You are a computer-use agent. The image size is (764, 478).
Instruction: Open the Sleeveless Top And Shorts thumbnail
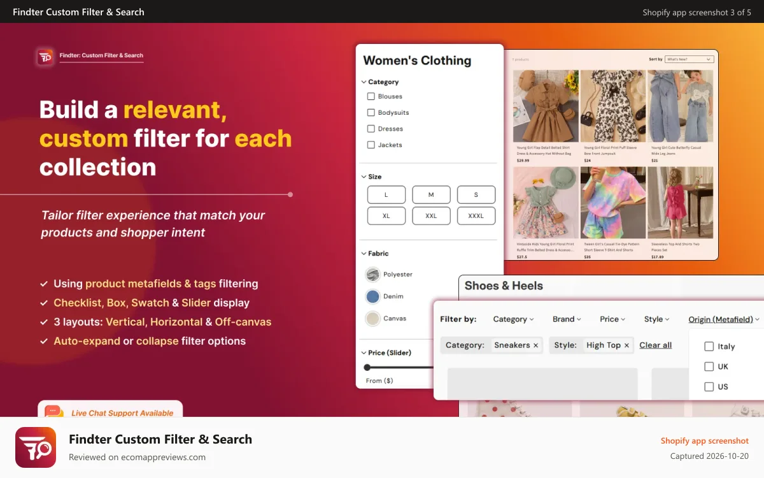point(680,203)
